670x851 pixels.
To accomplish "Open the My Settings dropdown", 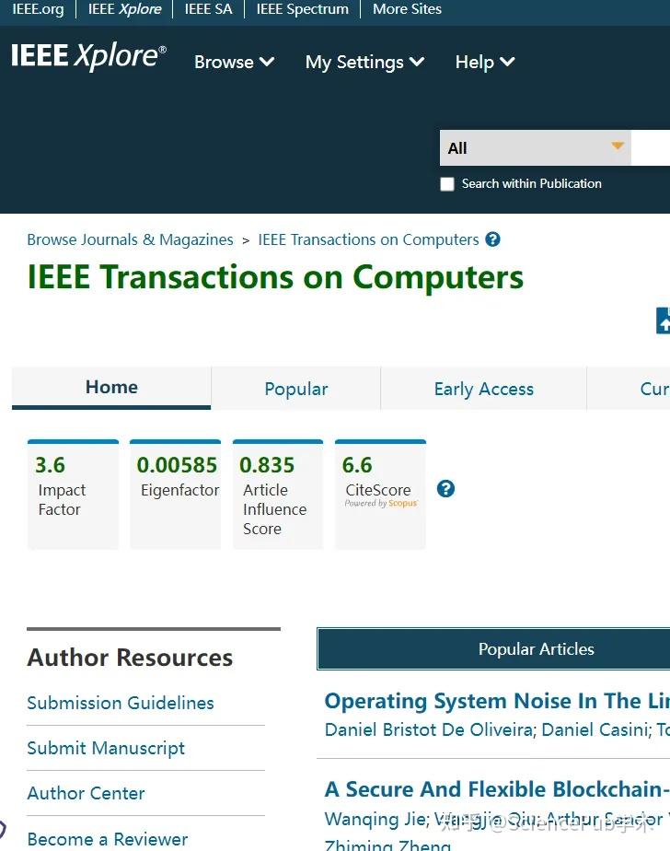I will point(364,62).
